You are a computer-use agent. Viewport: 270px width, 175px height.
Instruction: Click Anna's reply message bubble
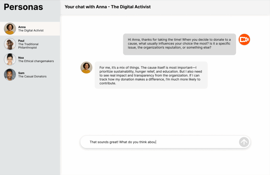click(x=151, y=75)
